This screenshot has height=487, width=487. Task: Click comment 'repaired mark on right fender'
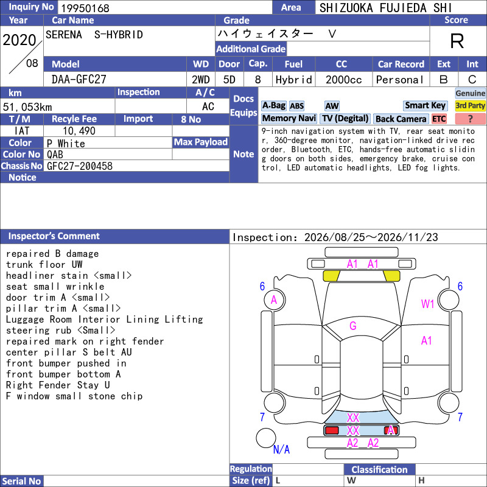coord(85,342)
